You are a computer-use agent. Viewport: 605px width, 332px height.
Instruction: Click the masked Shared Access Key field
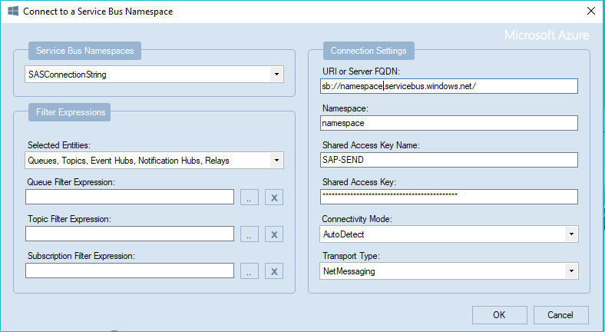[448, 197]
